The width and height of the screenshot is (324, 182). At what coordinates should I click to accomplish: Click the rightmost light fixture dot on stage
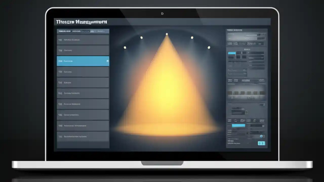209,47
